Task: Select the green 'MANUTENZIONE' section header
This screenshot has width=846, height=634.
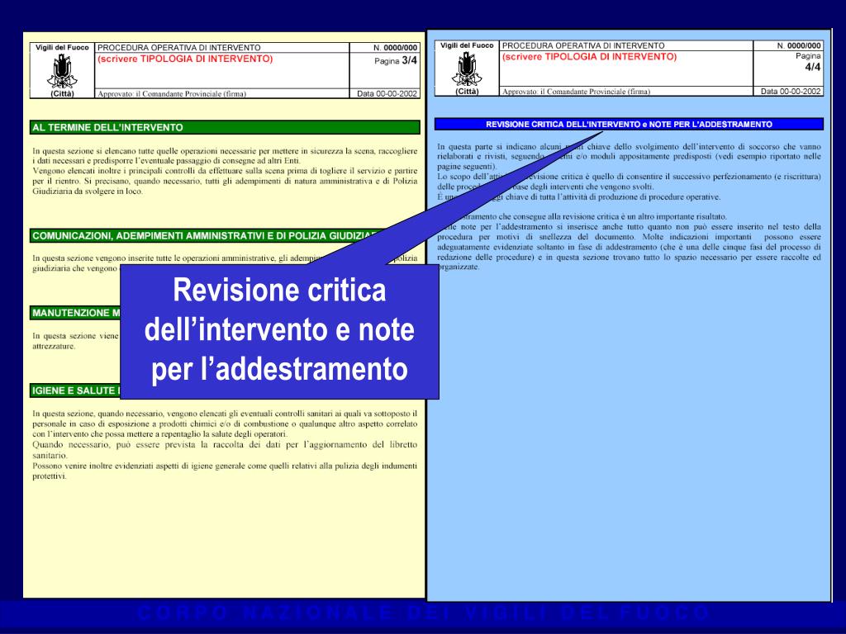Action: pyautogui.click(x=75, y=313)
